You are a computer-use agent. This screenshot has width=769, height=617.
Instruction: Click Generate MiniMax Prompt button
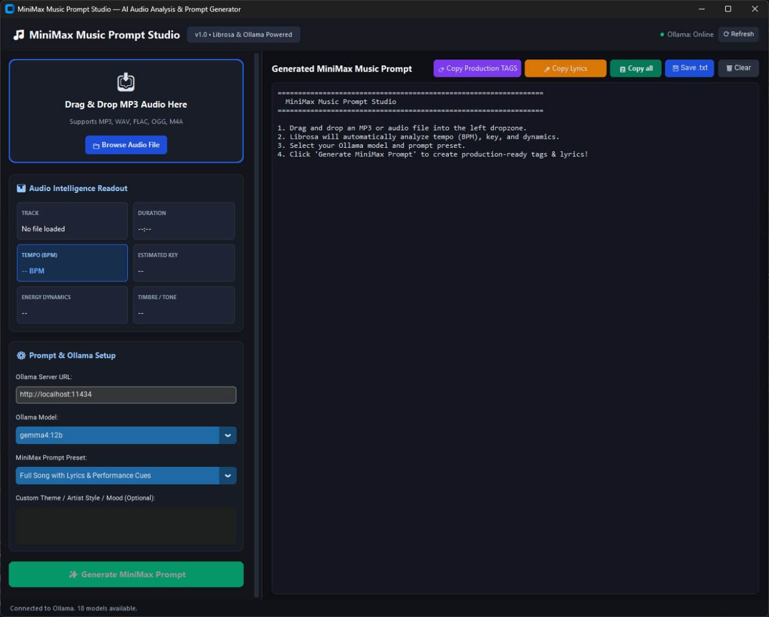pyautogui.click(x=126, y=574)
